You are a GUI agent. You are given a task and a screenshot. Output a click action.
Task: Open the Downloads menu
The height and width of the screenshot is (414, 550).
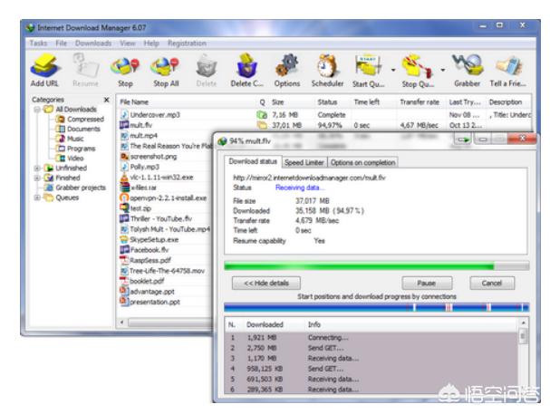click(x=93, y=43)
